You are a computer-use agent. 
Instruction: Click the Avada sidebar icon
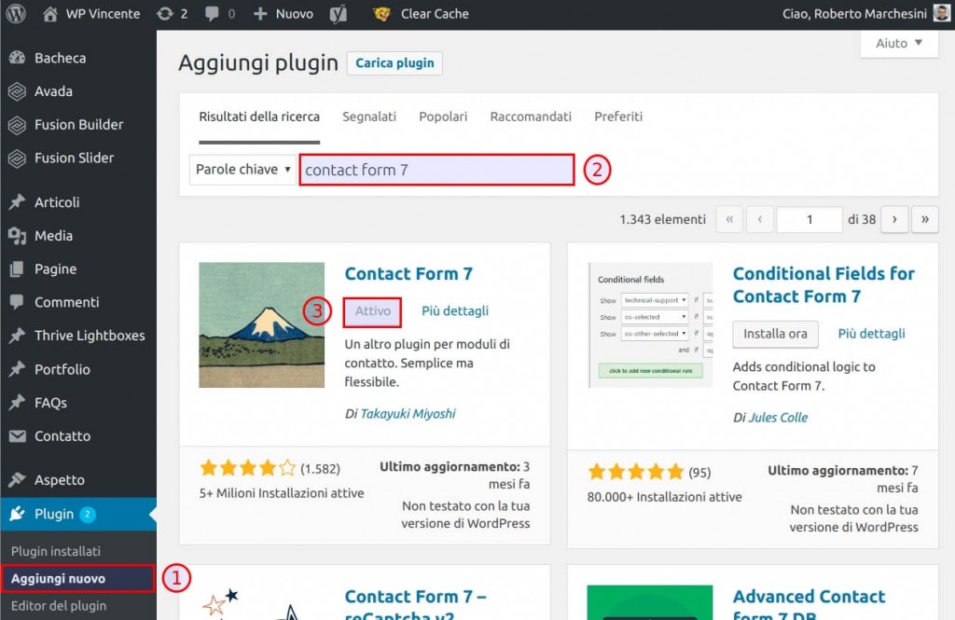point(17,91)
